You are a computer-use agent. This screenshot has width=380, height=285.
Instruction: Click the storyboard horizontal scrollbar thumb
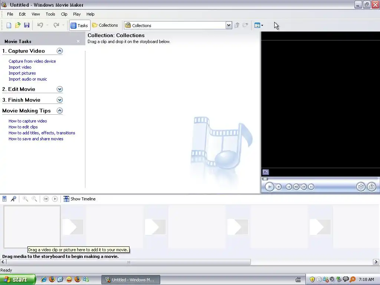point(129,262)
